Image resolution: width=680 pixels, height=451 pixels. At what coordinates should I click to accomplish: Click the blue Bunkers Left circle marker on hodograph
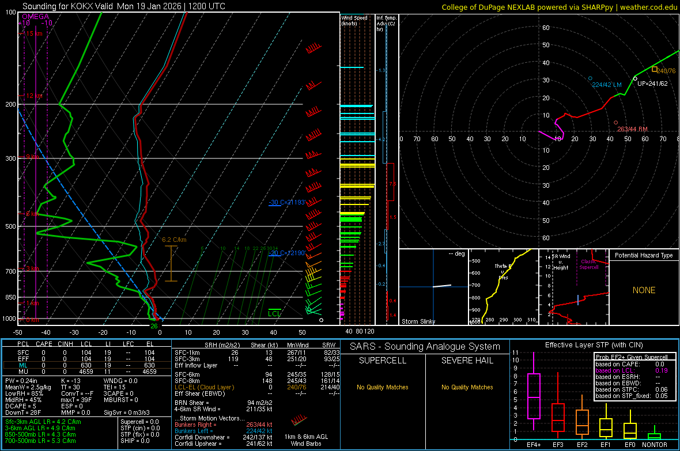tap(590, 78)
